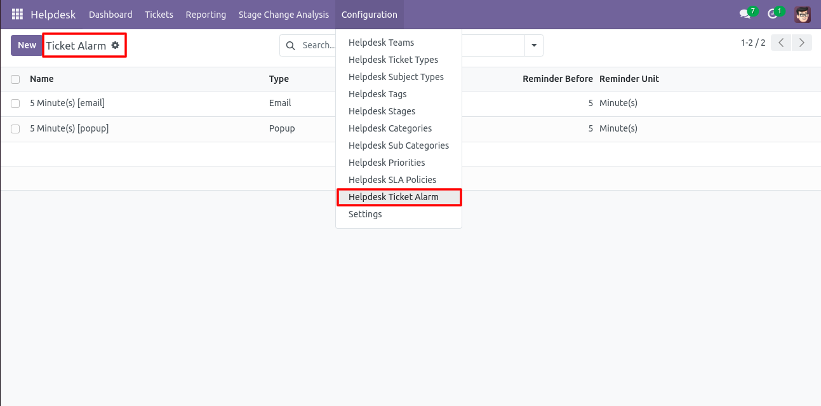Focus the Search input field
The height and width of the screenshot is (406, 821).
point(317,45)
